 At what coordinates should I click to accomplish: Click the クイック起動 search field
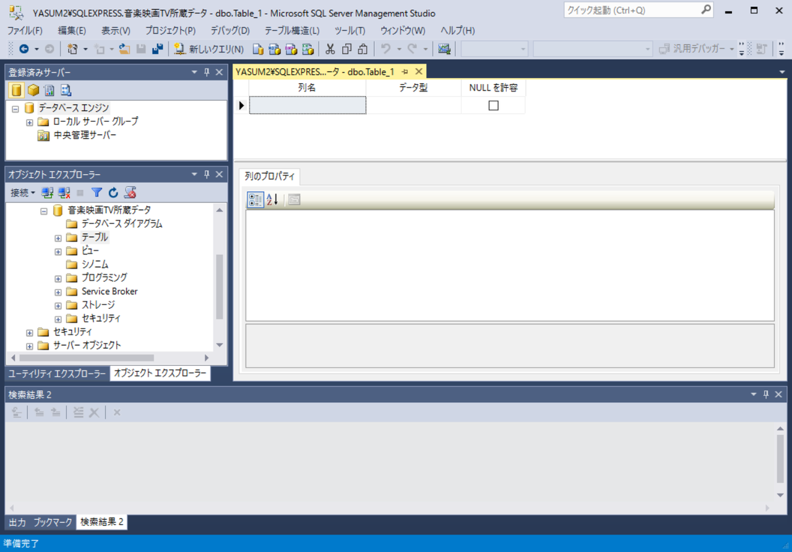coord(631,10)
